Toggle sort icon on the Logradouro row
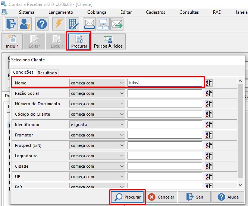248x206 pixels. pyautogui.click(x=208, y=156)
